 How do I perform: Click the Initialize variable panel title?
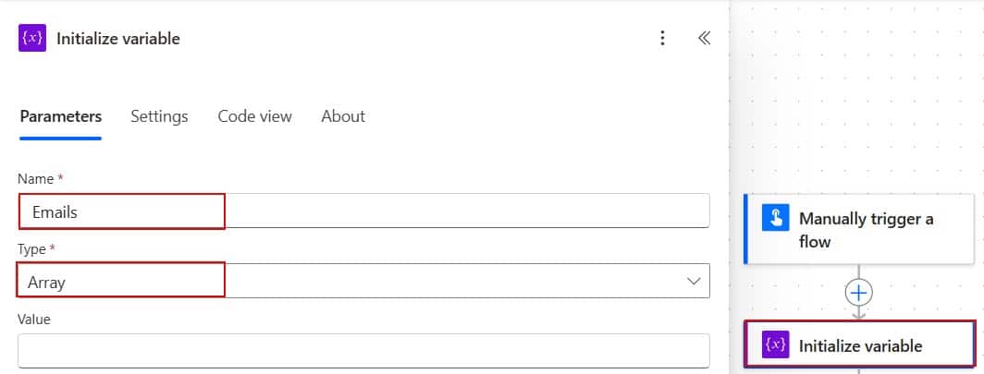click(118, 38)
